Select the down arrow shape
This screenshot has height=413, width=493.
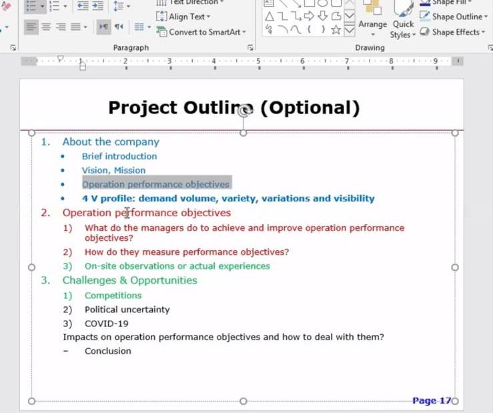[323, 16]
